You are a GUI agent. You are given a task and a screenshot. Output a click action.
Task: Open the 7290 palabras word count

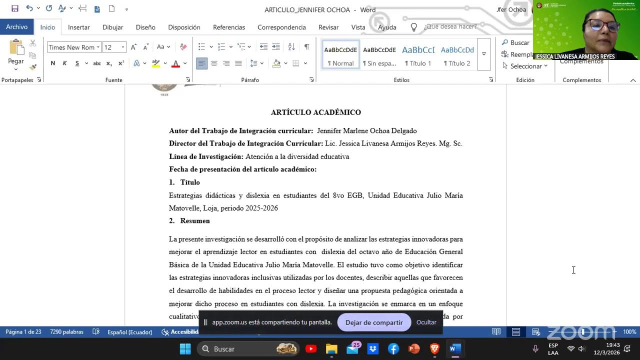(66, 332)
